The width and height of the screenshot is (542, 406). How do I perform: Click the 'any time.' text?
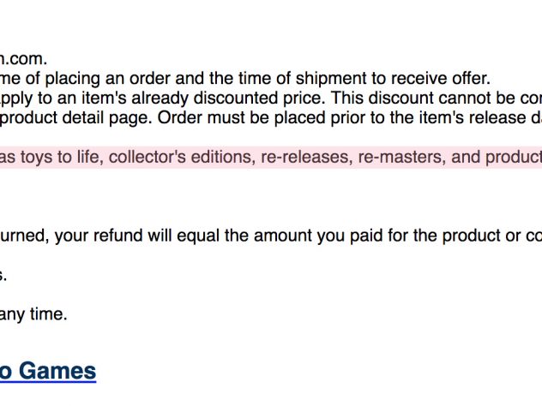click(33, 314)
